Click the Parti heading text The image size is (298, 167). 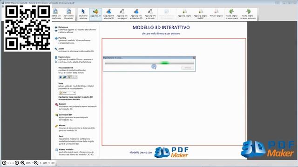click(61, 136)
